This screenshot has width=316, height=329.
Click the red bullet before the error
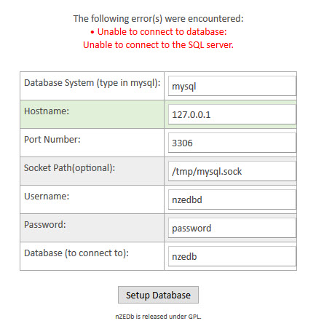(x=92, y=32)
